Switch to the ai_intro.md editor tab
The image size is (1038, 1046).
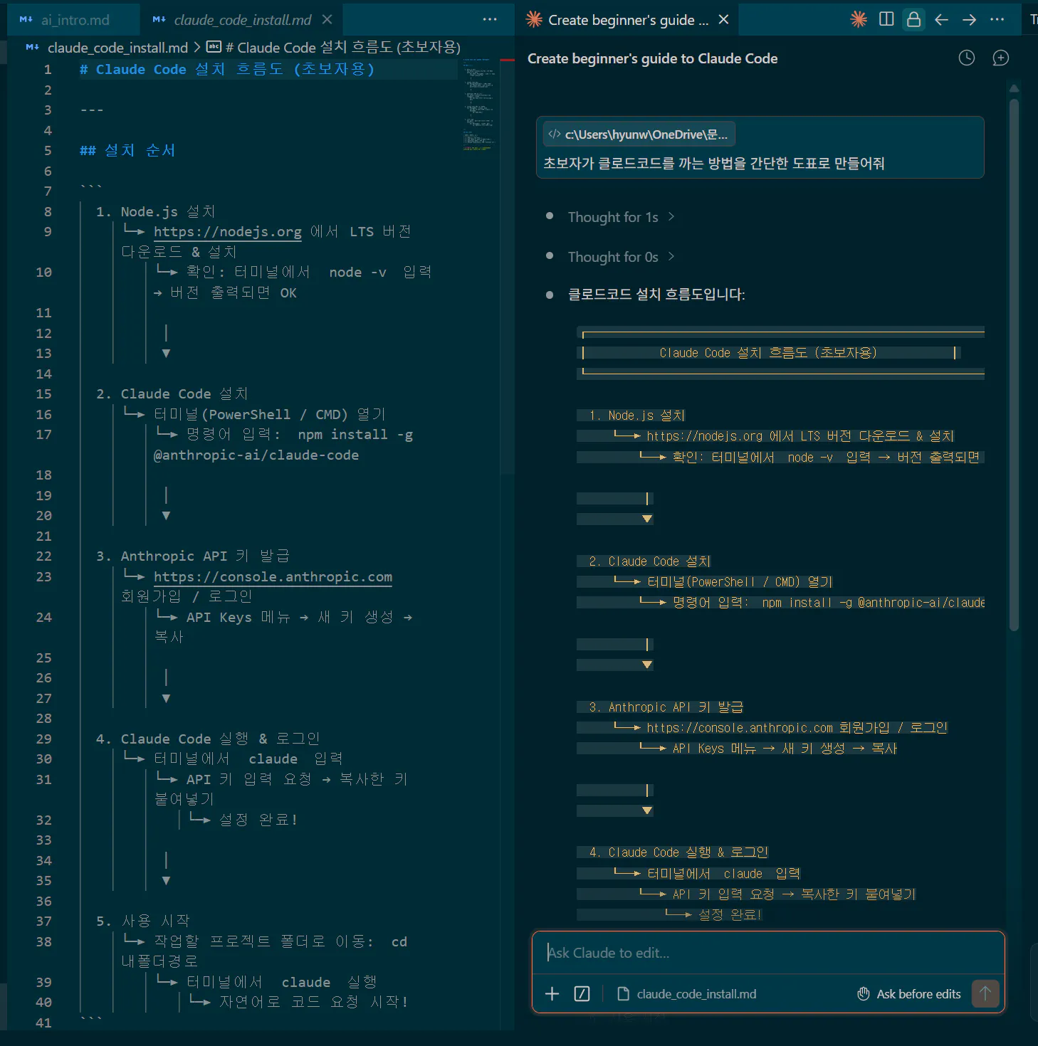74,20
